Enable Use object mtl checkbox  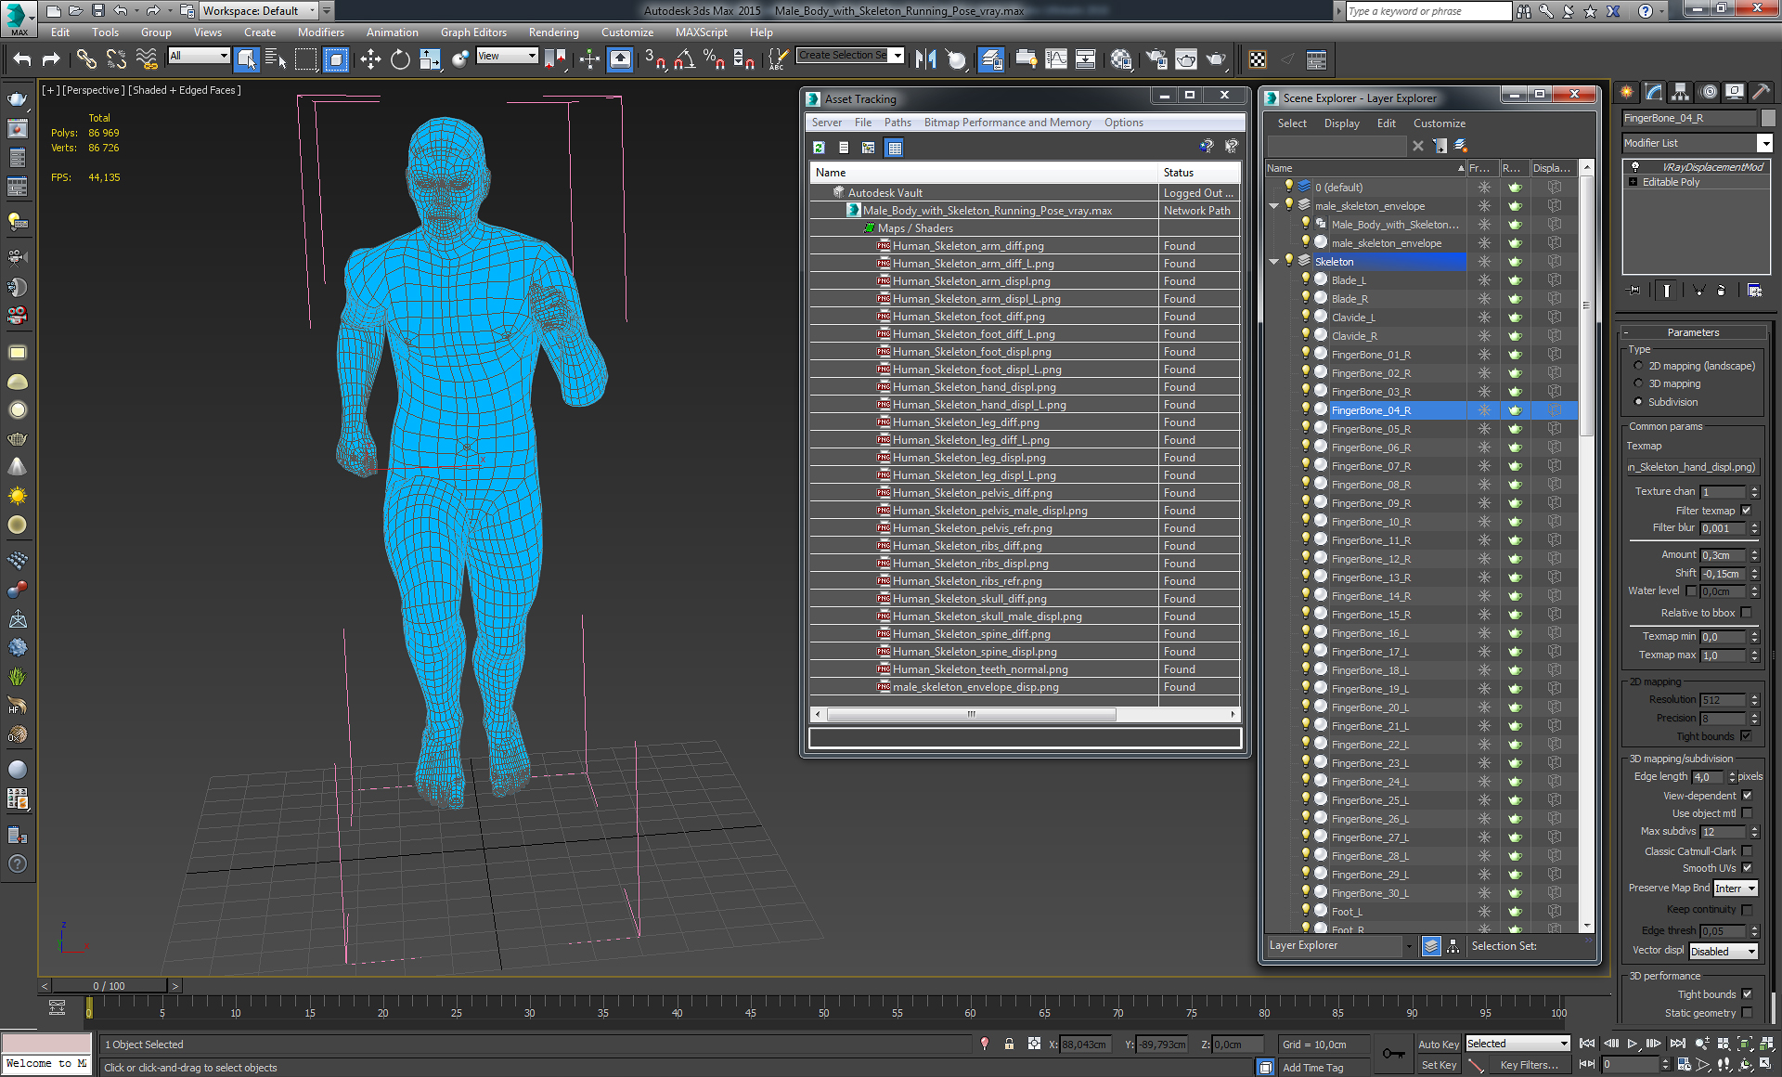(1747, 813)
